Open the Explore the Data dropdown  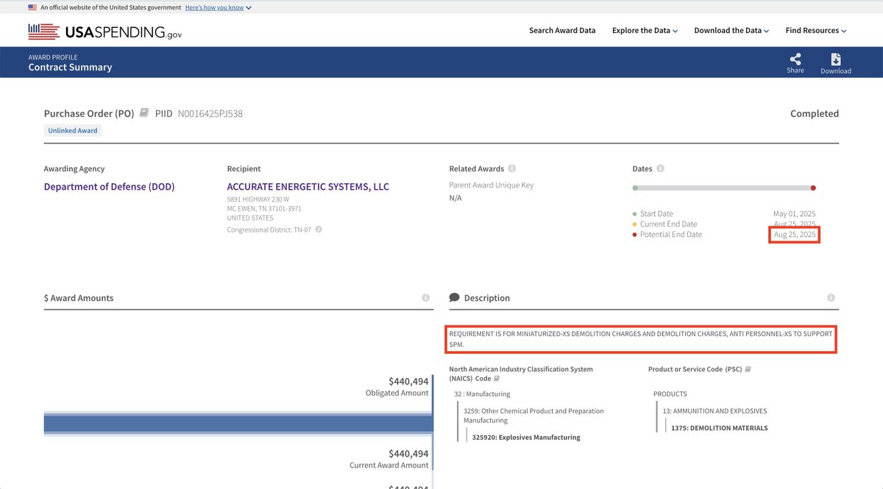(645, 31)
